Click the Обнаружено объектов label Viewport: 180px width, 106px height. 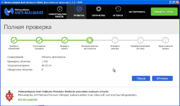point(20,70)
